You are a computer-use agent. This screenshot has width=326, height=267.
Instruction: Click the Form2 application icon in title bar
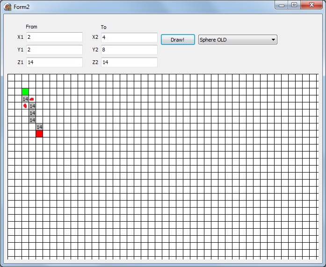(x=7, y=6)
